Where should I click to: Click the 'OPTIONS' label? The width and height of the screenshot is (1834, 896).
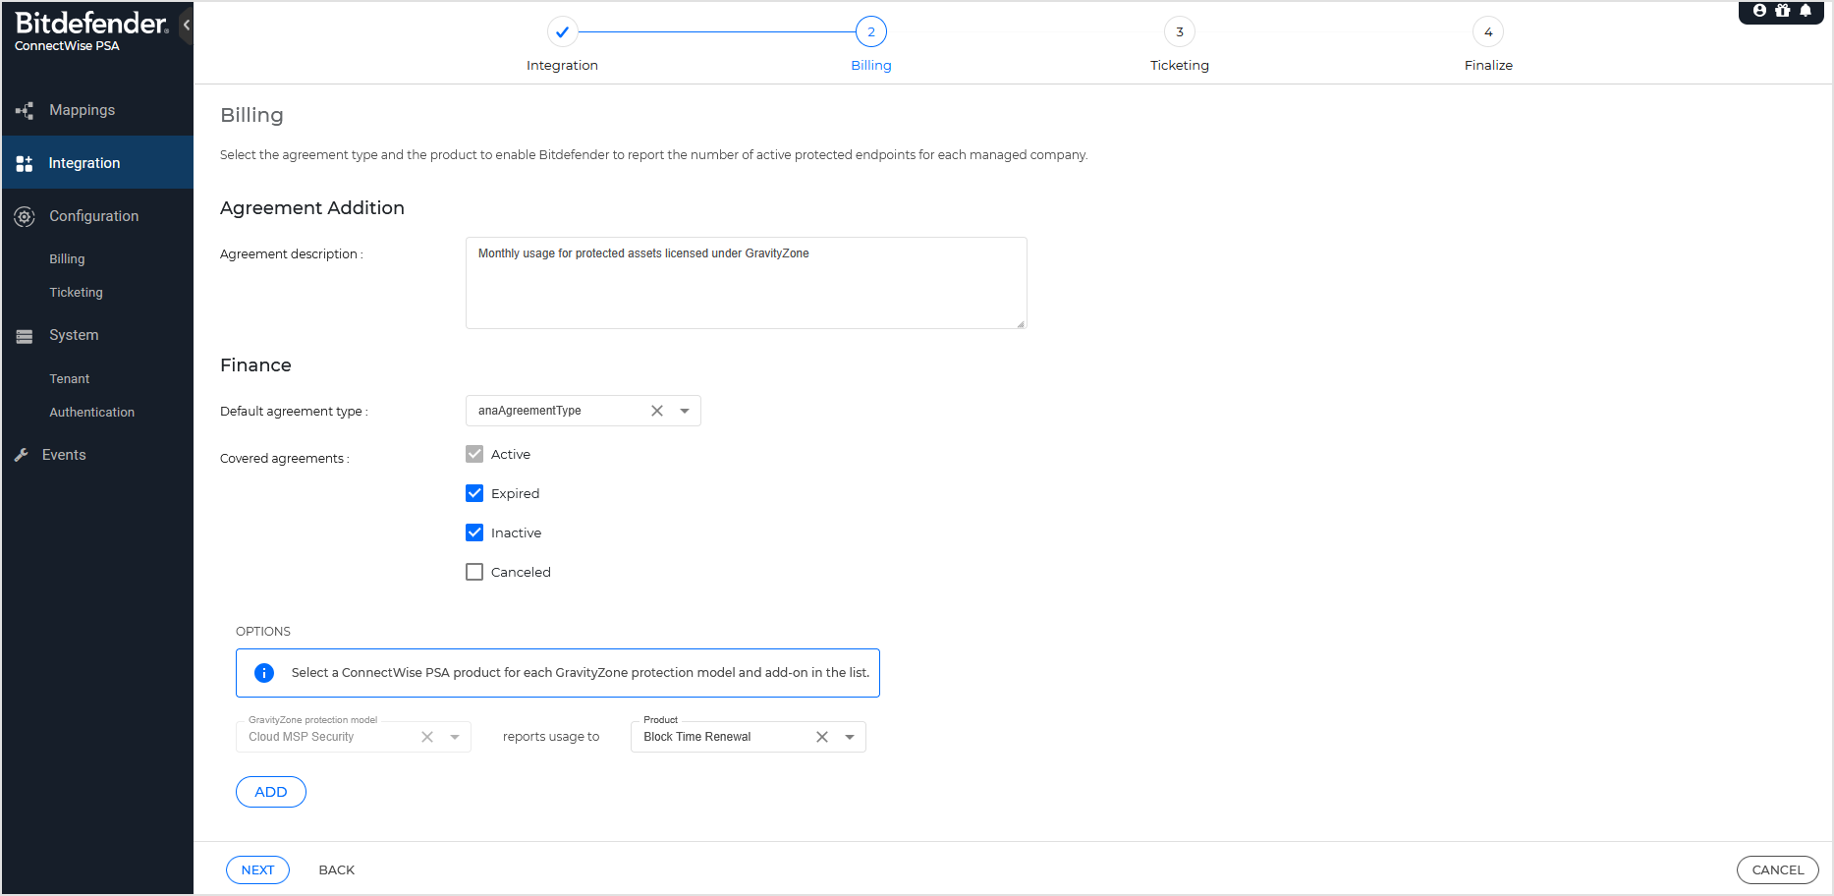pyautogui.click(x=263, y=632)
